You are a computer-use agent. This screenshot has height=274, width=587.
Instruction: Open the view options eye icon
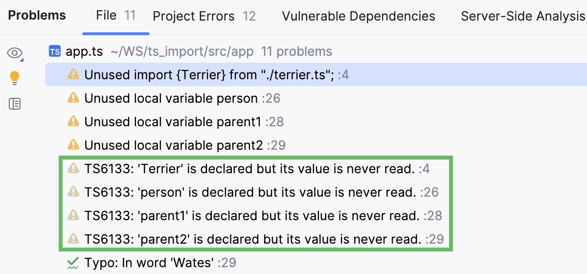[x=15, y=53]
